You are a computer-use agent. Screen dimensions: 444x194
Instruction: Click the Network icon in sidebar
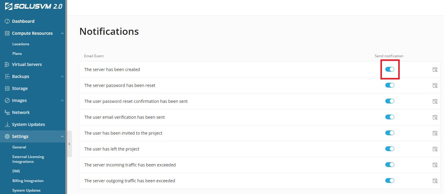7,112
